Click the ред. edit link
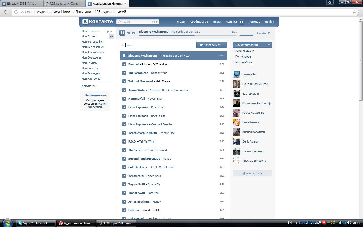363x227 pixels. (x=110, y=31)
